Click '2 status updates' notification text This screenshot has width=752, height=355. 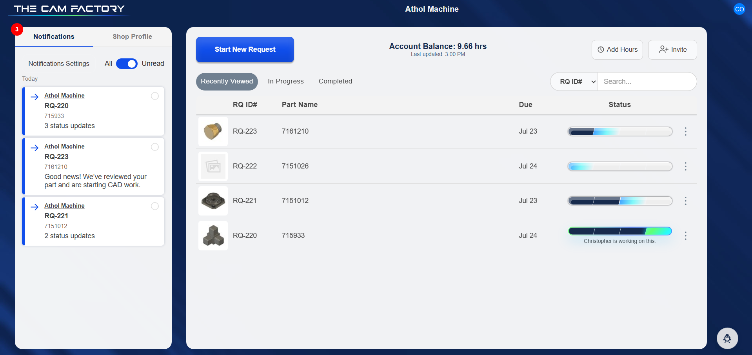click(69, 236)
